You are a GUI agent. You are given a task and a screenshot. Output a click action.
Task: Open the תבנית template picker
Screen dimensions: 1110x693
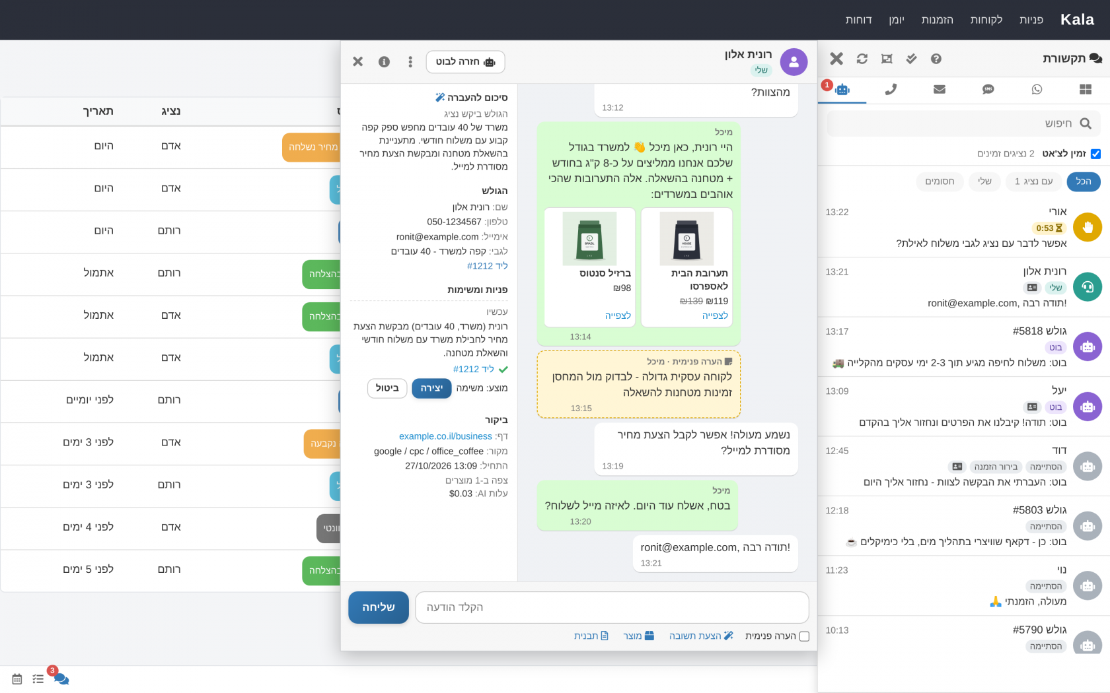coord(591,636)
